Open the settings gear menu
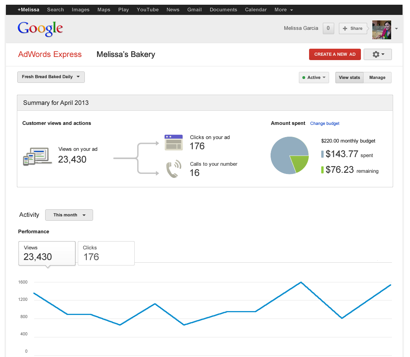Image resolution: width=410 pixels, height=357 pixels. pos(377,55)
